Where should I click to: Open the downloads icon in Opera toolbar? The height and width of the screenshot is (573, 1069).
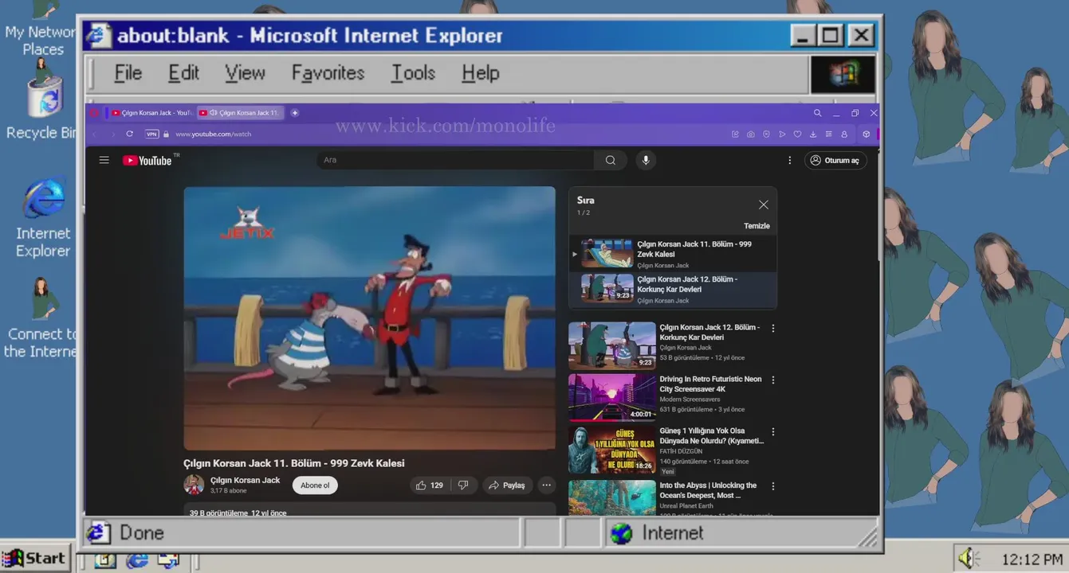point(812,134)
